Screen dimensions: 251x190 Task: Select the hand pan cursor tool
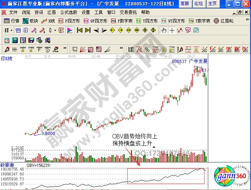click(x=164, y=30)
